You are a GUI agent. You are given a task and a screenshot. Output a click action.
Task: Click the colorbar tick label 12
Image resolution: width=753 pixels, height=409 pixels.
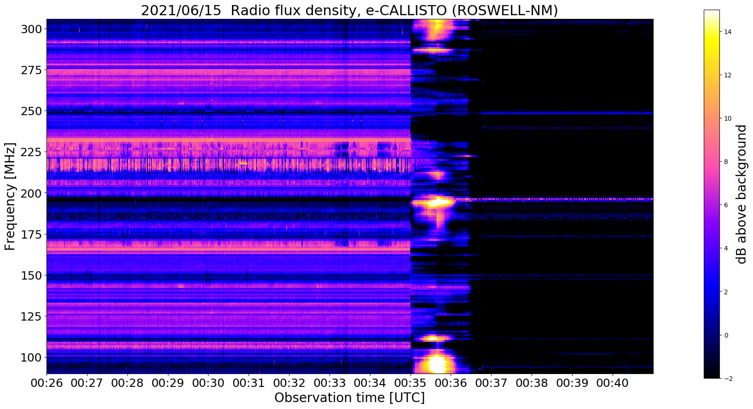728,75
